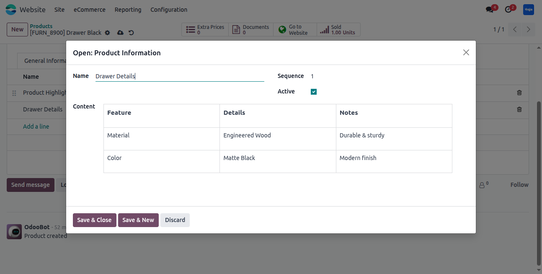
Task: Delete the Drawer Details line with trash icon
Action: 519,109
